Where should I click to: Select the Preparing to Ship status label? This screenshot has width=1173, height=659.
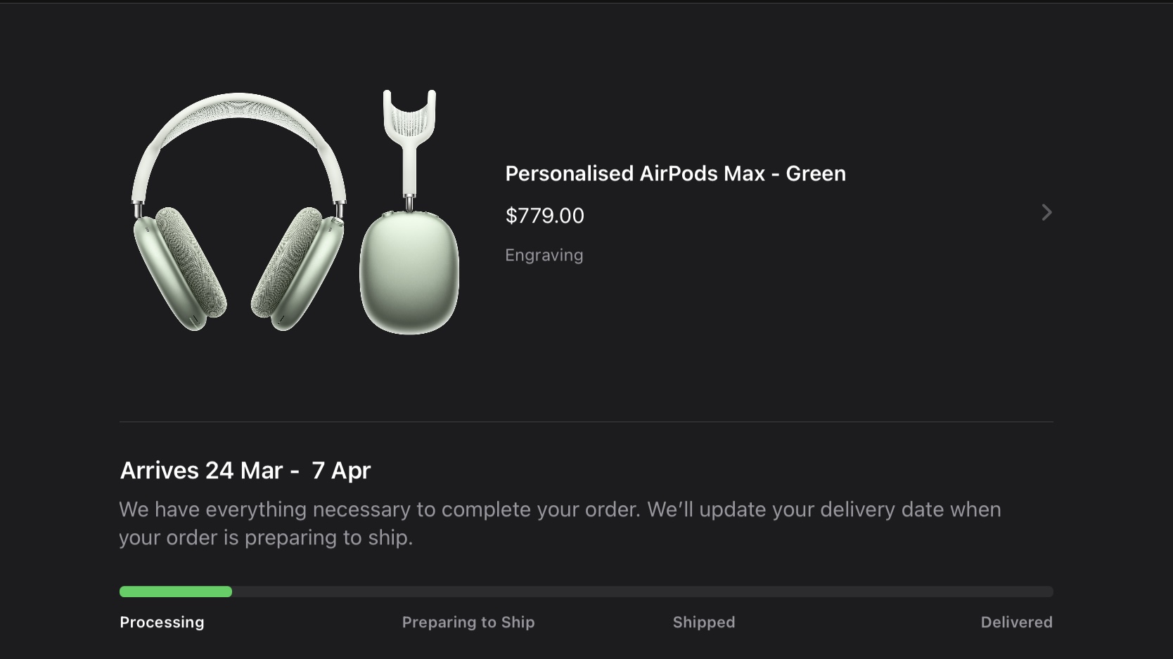click(468, 622)
